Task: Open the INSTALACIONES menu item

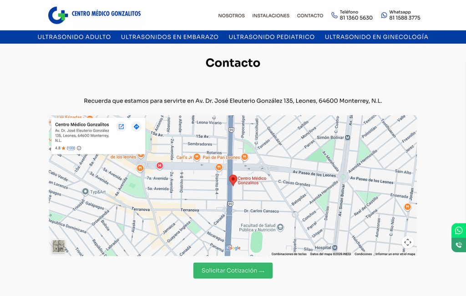Action: pyautogui.click(x=271, y=15)
